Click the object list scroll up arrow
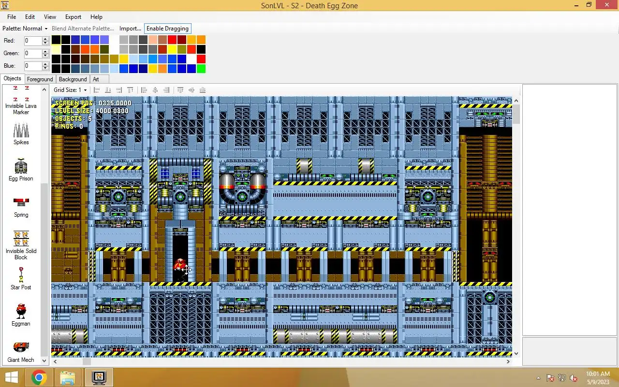The image size is (619, 387). [44, 89]
